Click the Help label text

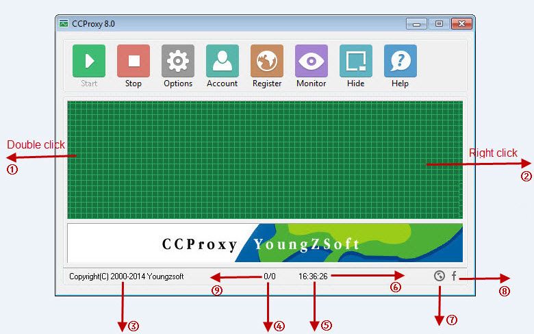400,83
